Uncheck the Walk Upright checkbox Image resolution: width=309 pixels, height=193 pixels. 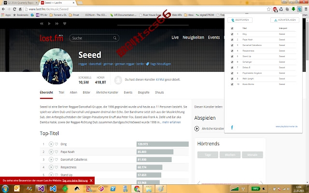(x=232, y=79)
